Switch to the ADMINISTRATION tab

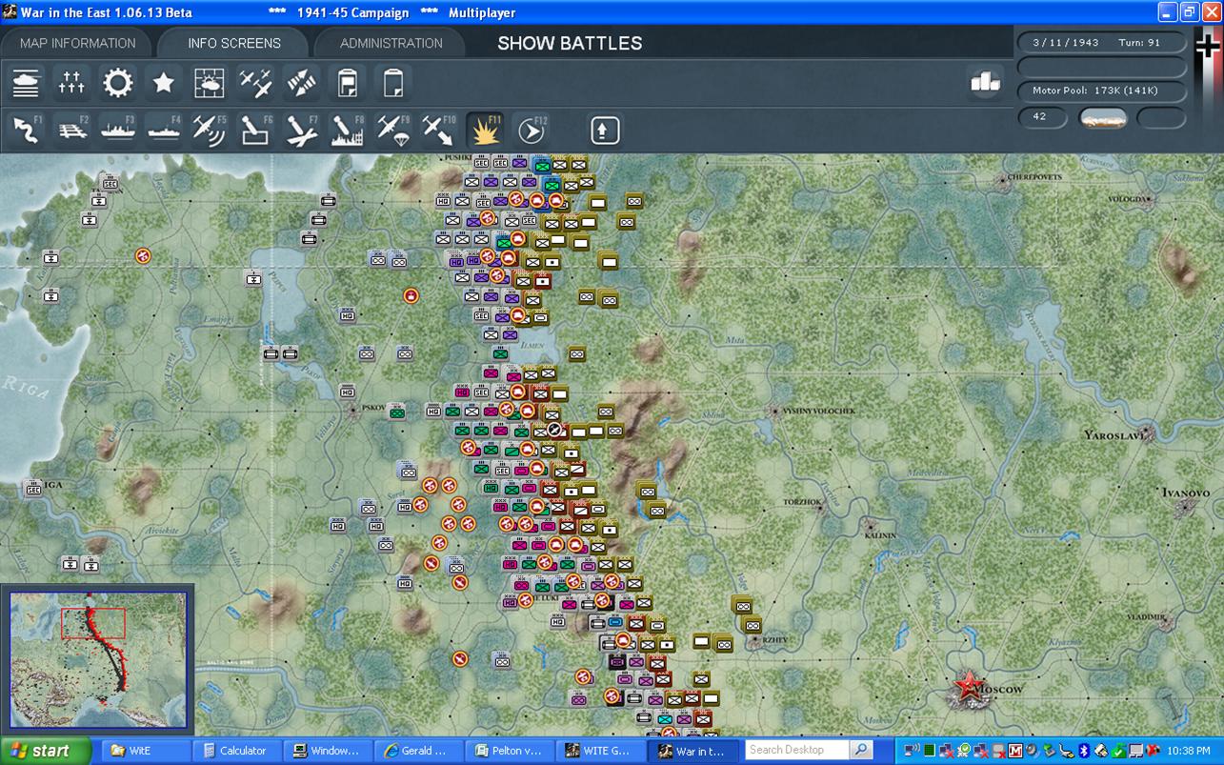click(391, 43)
